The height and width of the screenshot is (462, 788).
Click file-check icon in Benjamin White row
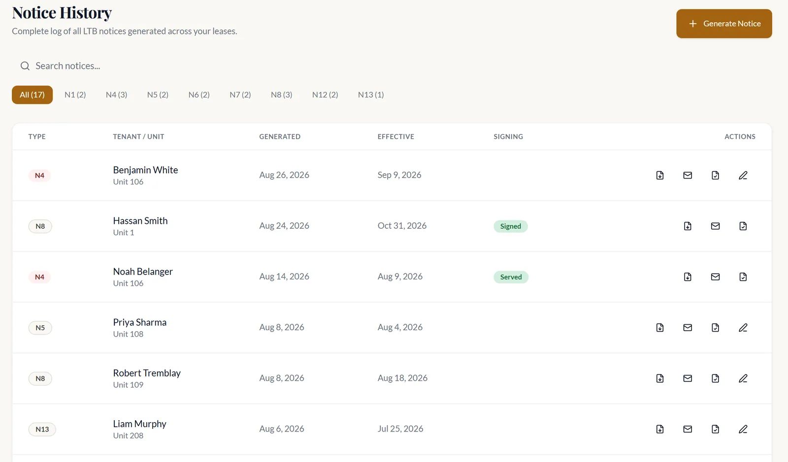click(x=715, y=175)
